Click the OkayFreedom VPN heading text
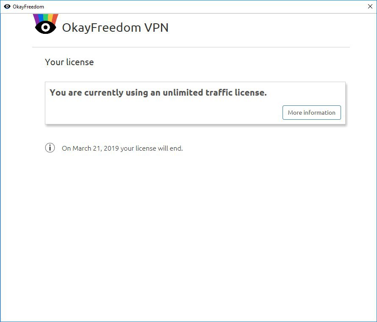The width and height of the screenshot is (377, 322). tap(115, 28)
